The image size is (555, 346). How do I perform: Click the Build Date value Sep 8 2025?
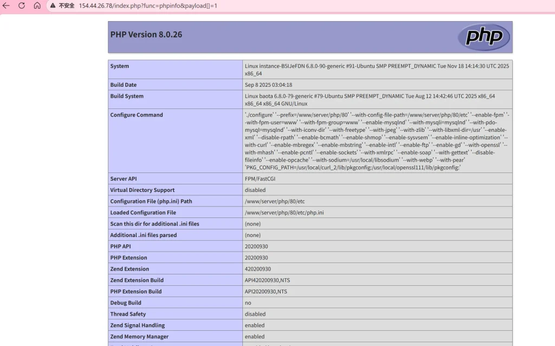(268, 85)
